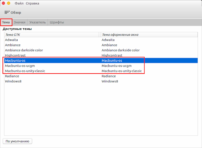Select Radiance GTK theme
202x148 pixels.
pos(12,76)
